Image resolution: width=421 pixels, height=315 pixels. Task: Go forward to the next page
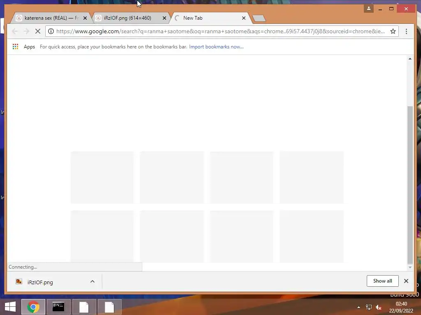(26, 31)
